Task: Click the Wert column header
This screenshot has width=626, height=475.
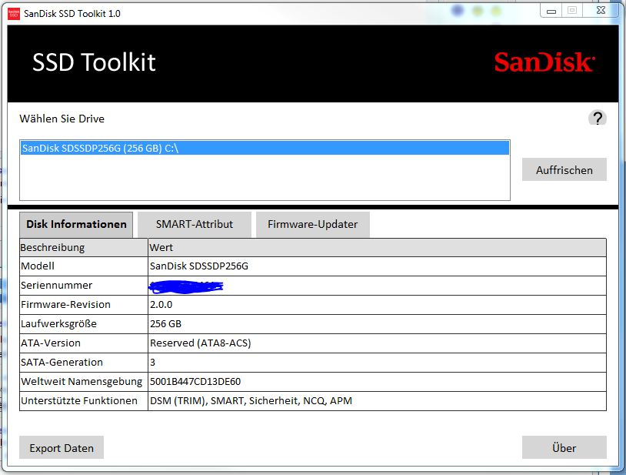Action: 377,247
